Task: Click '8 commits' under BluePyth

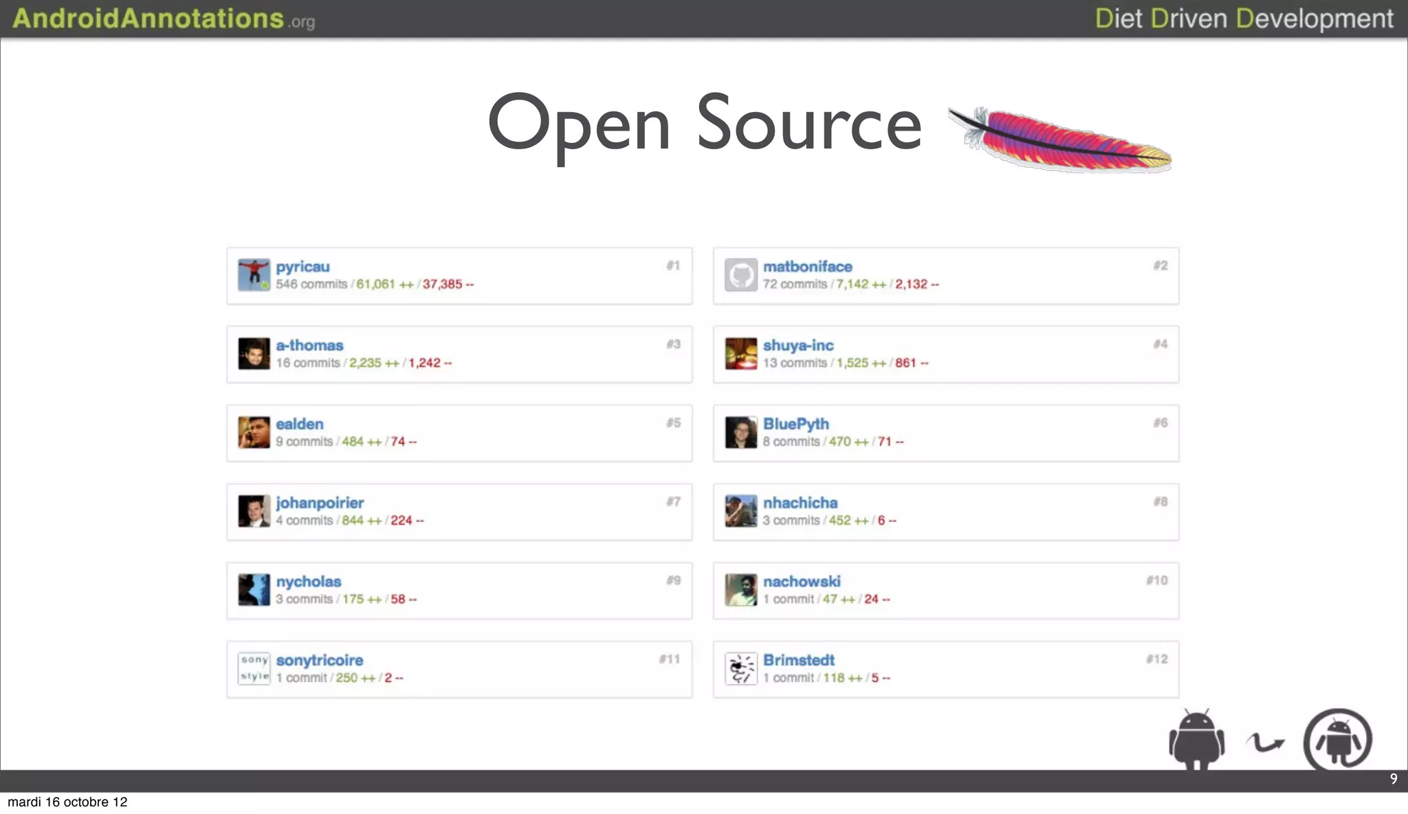Action: pos(791,441)
